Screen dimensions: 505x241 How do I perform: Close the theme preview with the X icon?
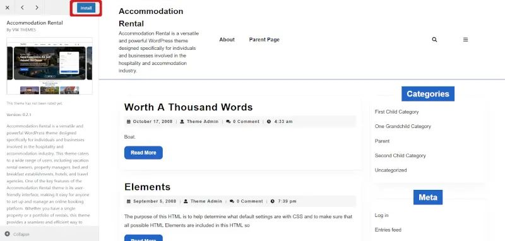pyautogui.click(x=7, y=8)
